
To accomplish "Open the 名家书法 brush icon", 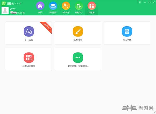I will pyautogui.click(x=78, y=32).
